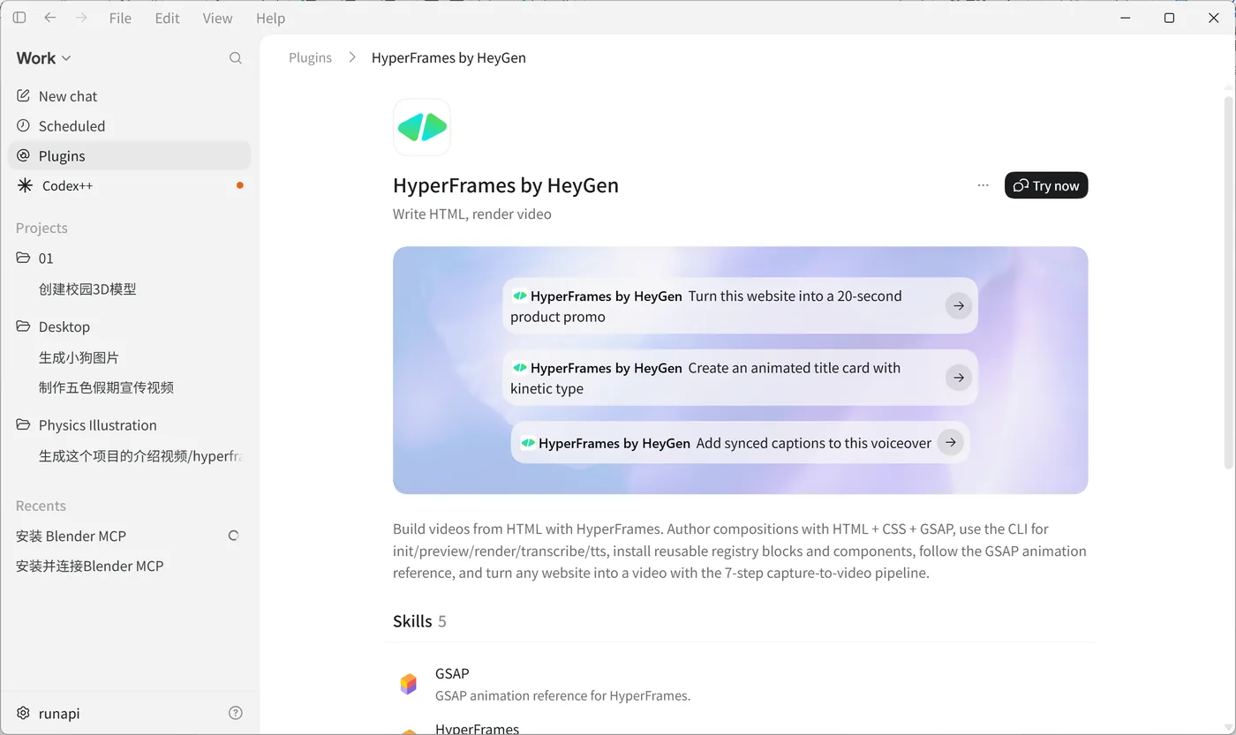Click the HyperFrames plugin logo
The height and width of the screenshot is (735, 1236).
pyautogui.click(x=422, y=127)
